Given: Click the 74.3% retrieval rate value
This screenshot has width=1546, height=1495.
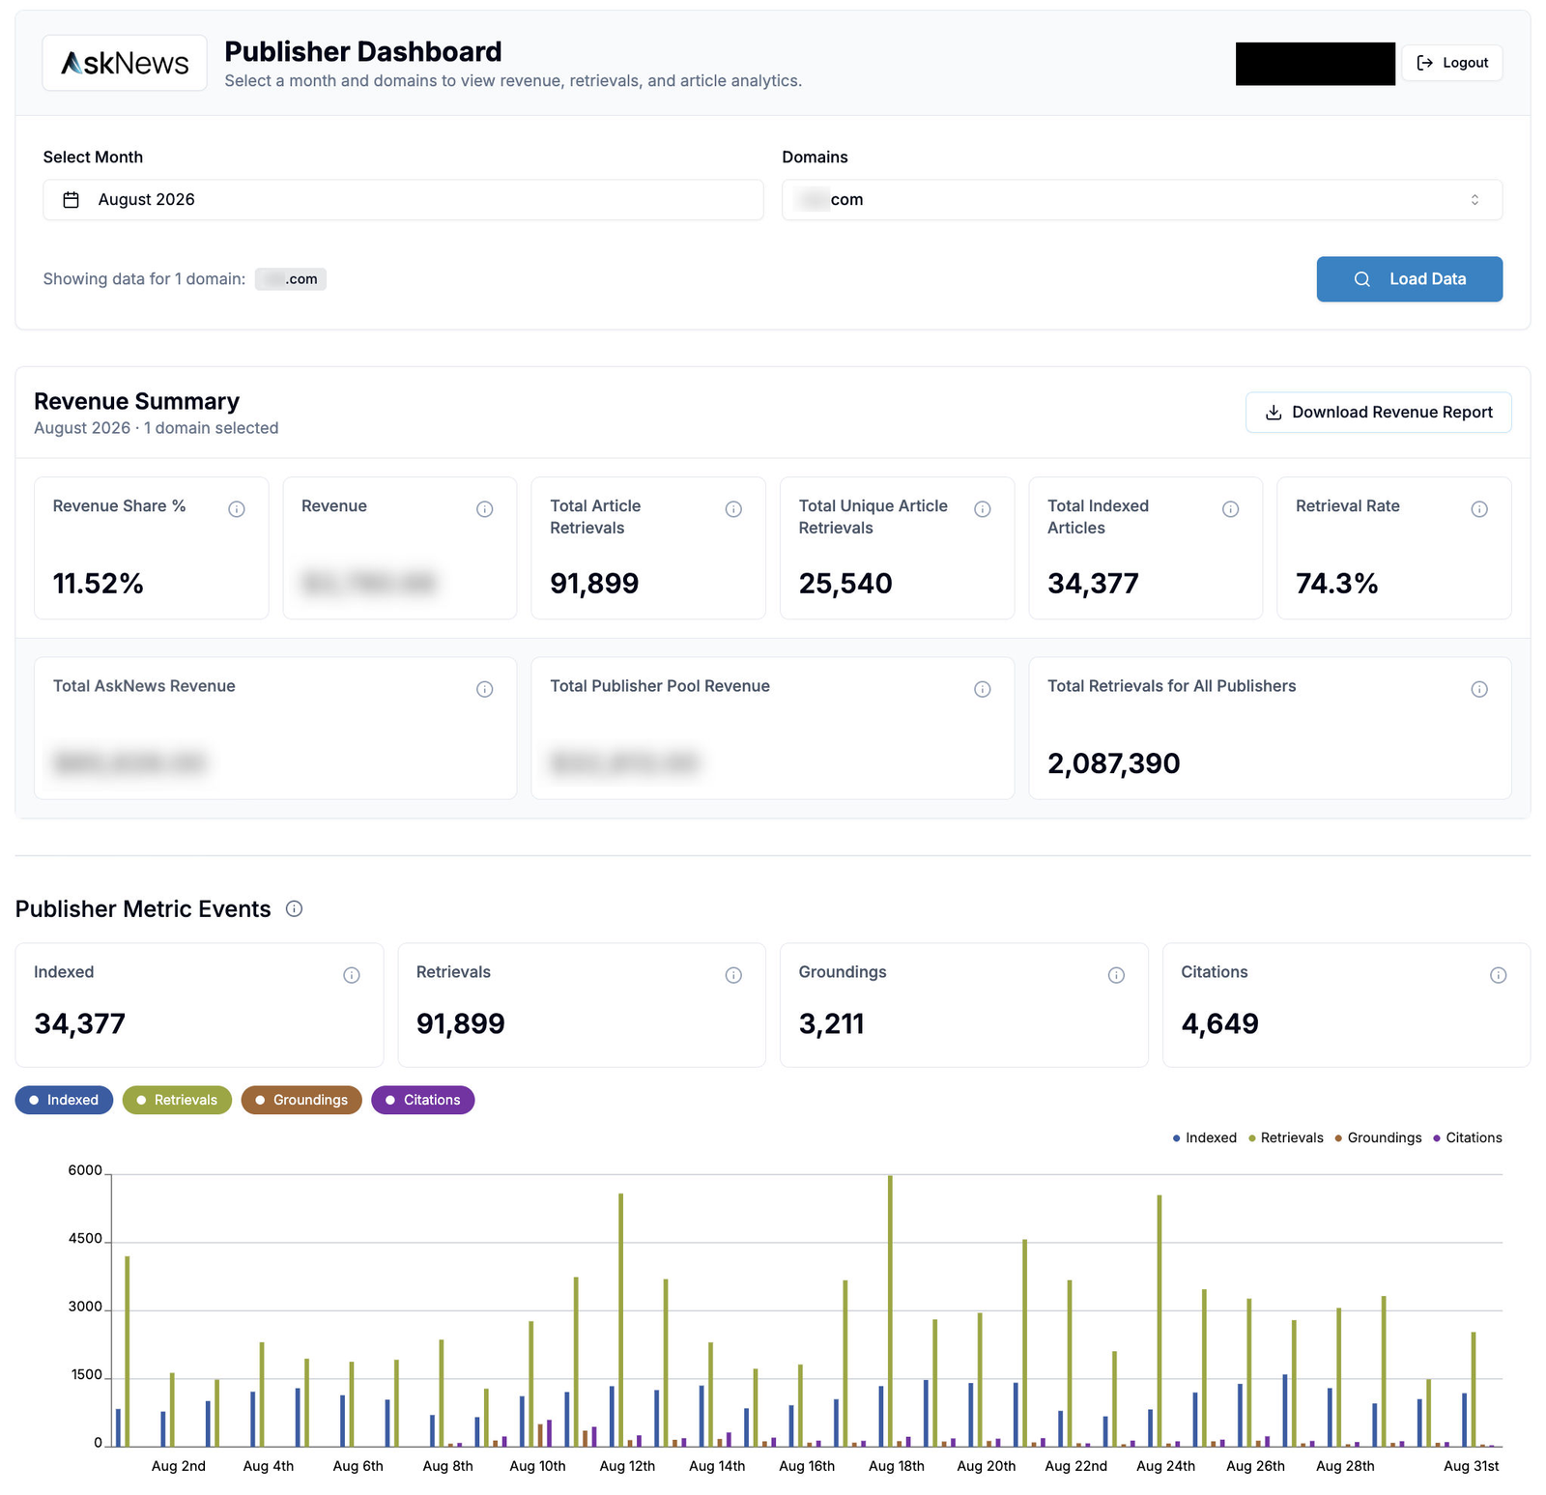Looking at the screenshot, I should [1336, 584].
